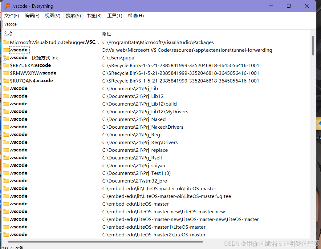Select .vscode name in Prj_Lib12 row

point(18,96)
